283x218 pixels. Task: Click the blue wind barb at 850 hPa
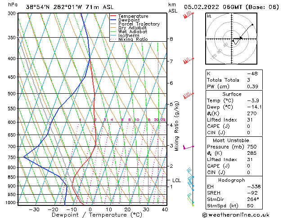point(190,173)
